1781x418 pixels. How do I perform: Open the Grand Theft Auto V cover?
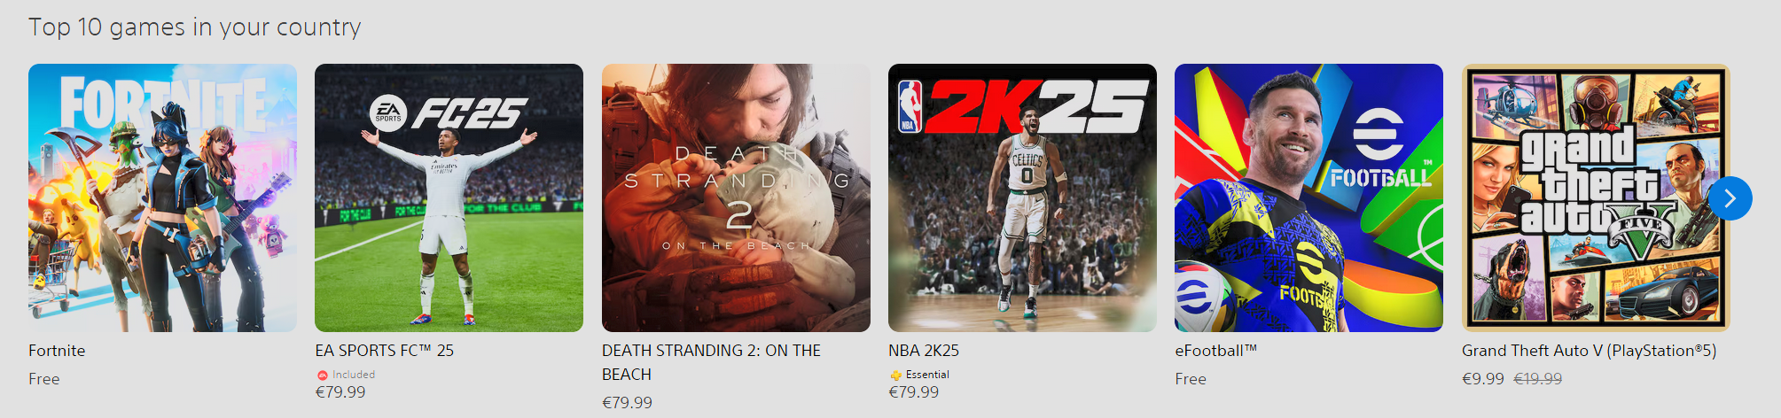(1596, 197)
